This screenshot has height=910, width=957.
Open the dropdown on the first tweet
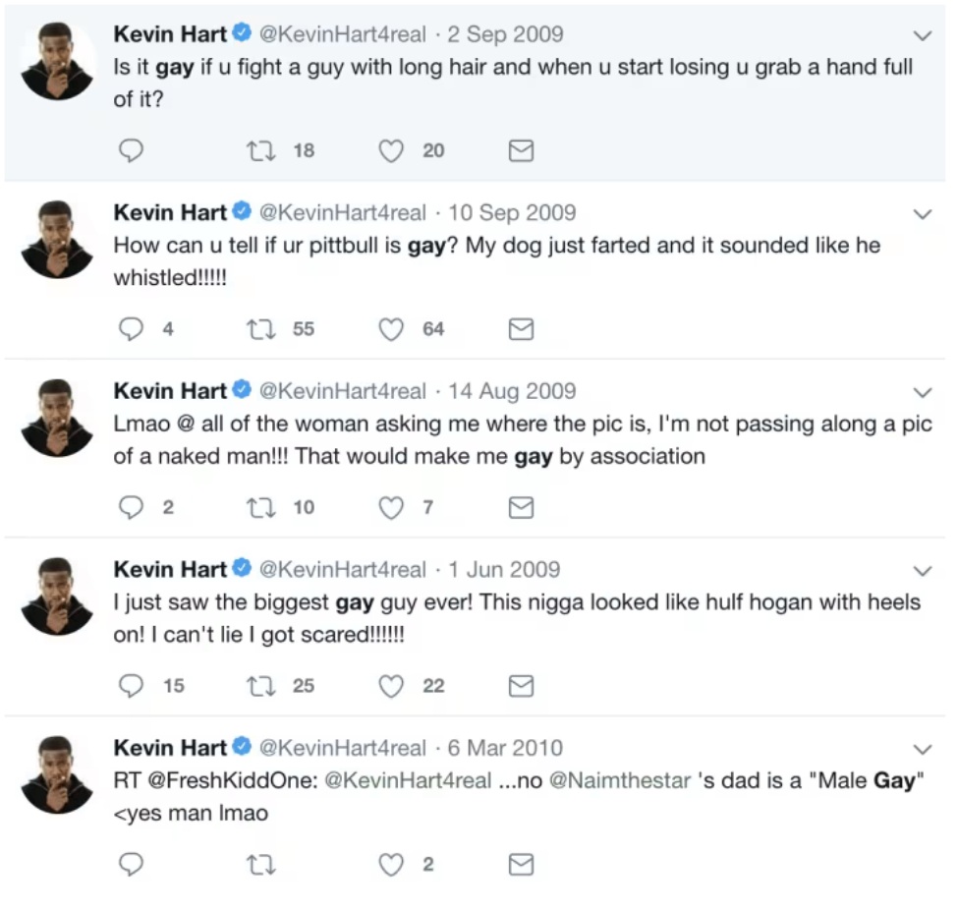923,33
